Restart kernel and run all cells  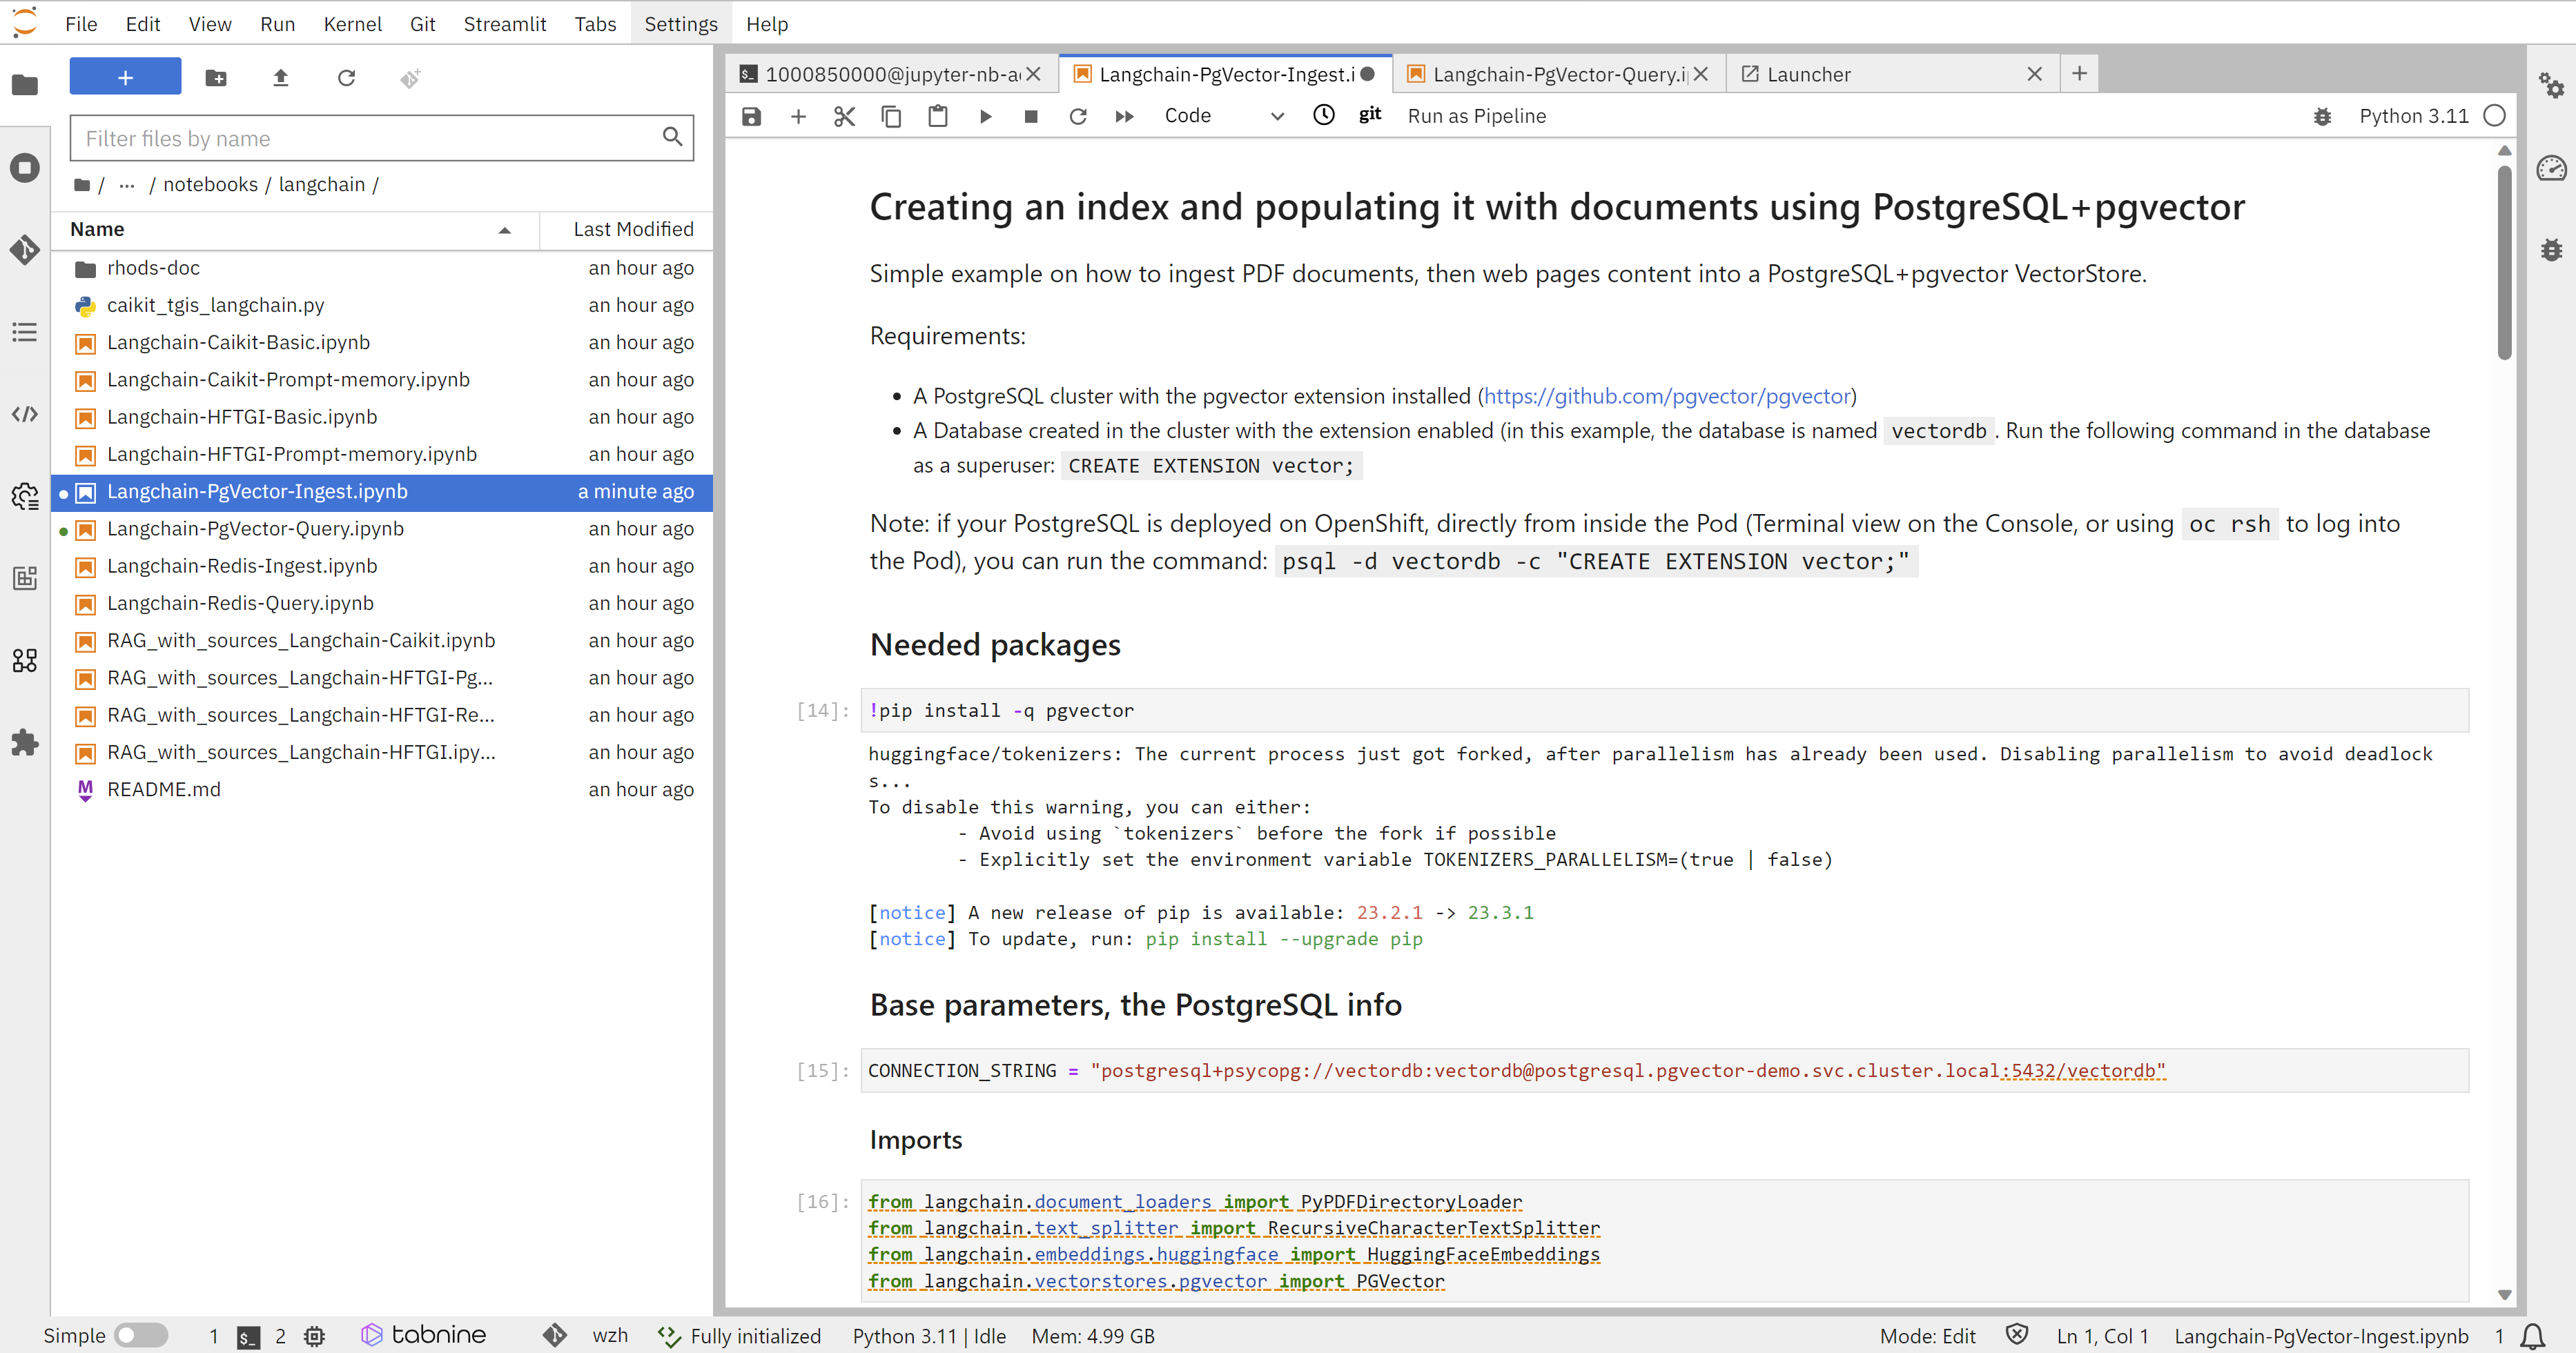tap(1124, 116)
